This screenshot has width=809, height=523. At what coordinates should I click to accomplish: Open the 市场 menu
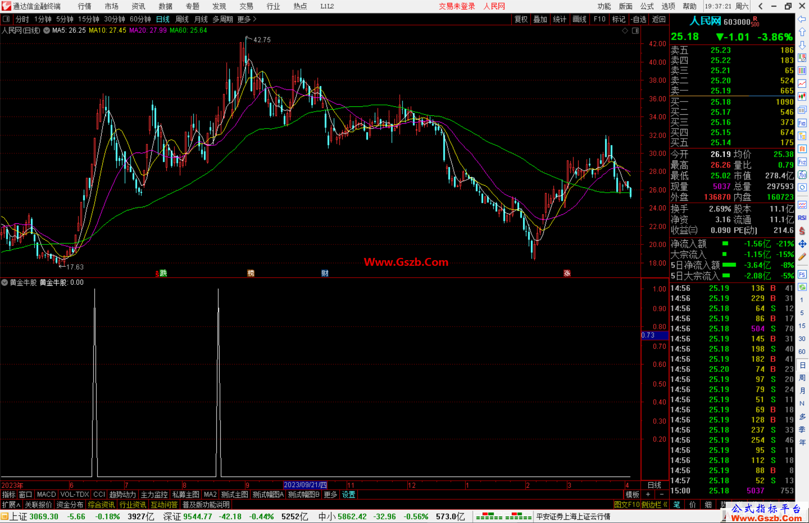[x=111, y=6]
